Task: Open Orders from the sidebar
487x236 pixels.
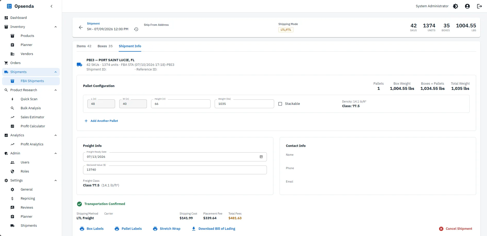Action: click(31, 63)
